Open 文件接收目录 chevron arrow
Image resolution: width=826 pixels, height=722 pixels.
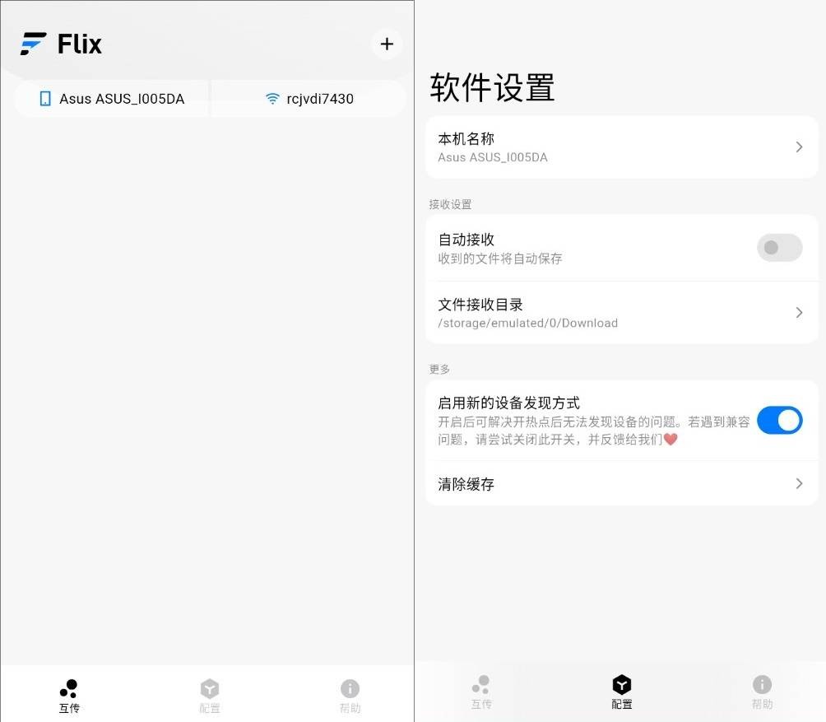pos(799,313)
